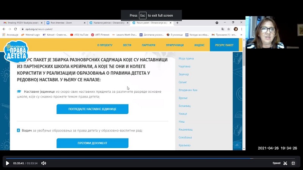Open the Lessons Worth Sharing bookmark
This screenshot has width=303, height=170.
pos(125,35)
